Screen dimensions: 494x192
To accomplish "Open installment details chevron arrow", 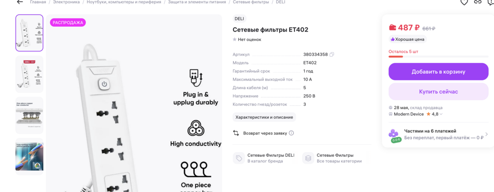I will tap(486, 134).
